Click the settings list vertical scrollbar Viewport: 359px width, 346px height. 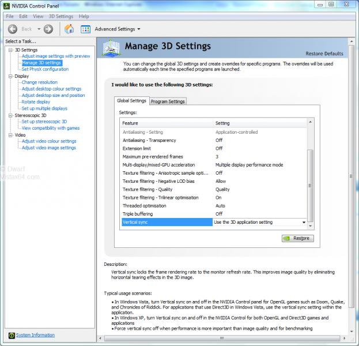(x=311, y=185)
